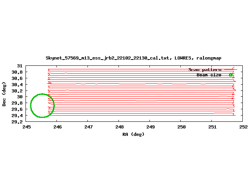251x188 pixels.
Task: Click the 'Scan pattern' legend label
Action: click(205, 70)
